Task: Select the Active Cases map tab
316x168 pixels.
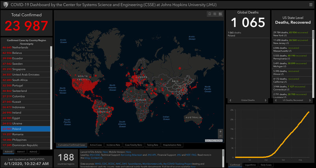Action: coord(96,145)
